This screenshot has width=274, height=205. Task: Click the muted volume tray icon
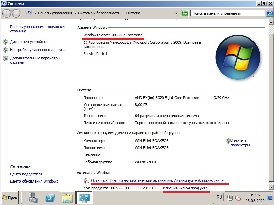238,198
